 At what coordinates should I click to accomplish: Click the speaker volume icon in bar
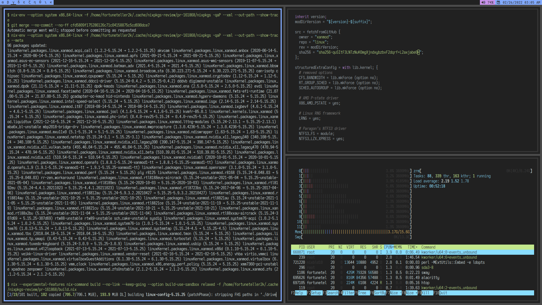(483, 3)
